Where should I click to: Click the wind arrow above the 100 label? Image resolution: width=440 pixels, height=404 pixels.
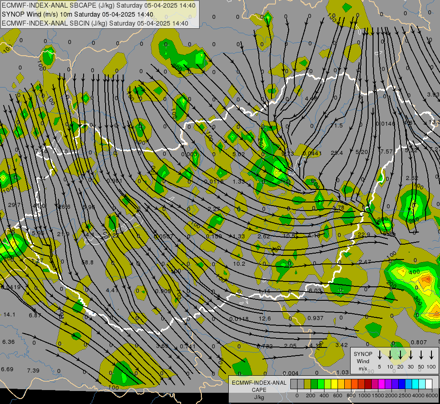coord(431,355)
